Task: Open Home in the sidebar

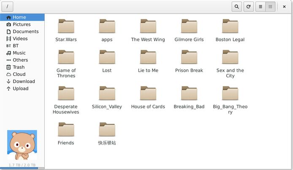Action: (x=22, y=17)
